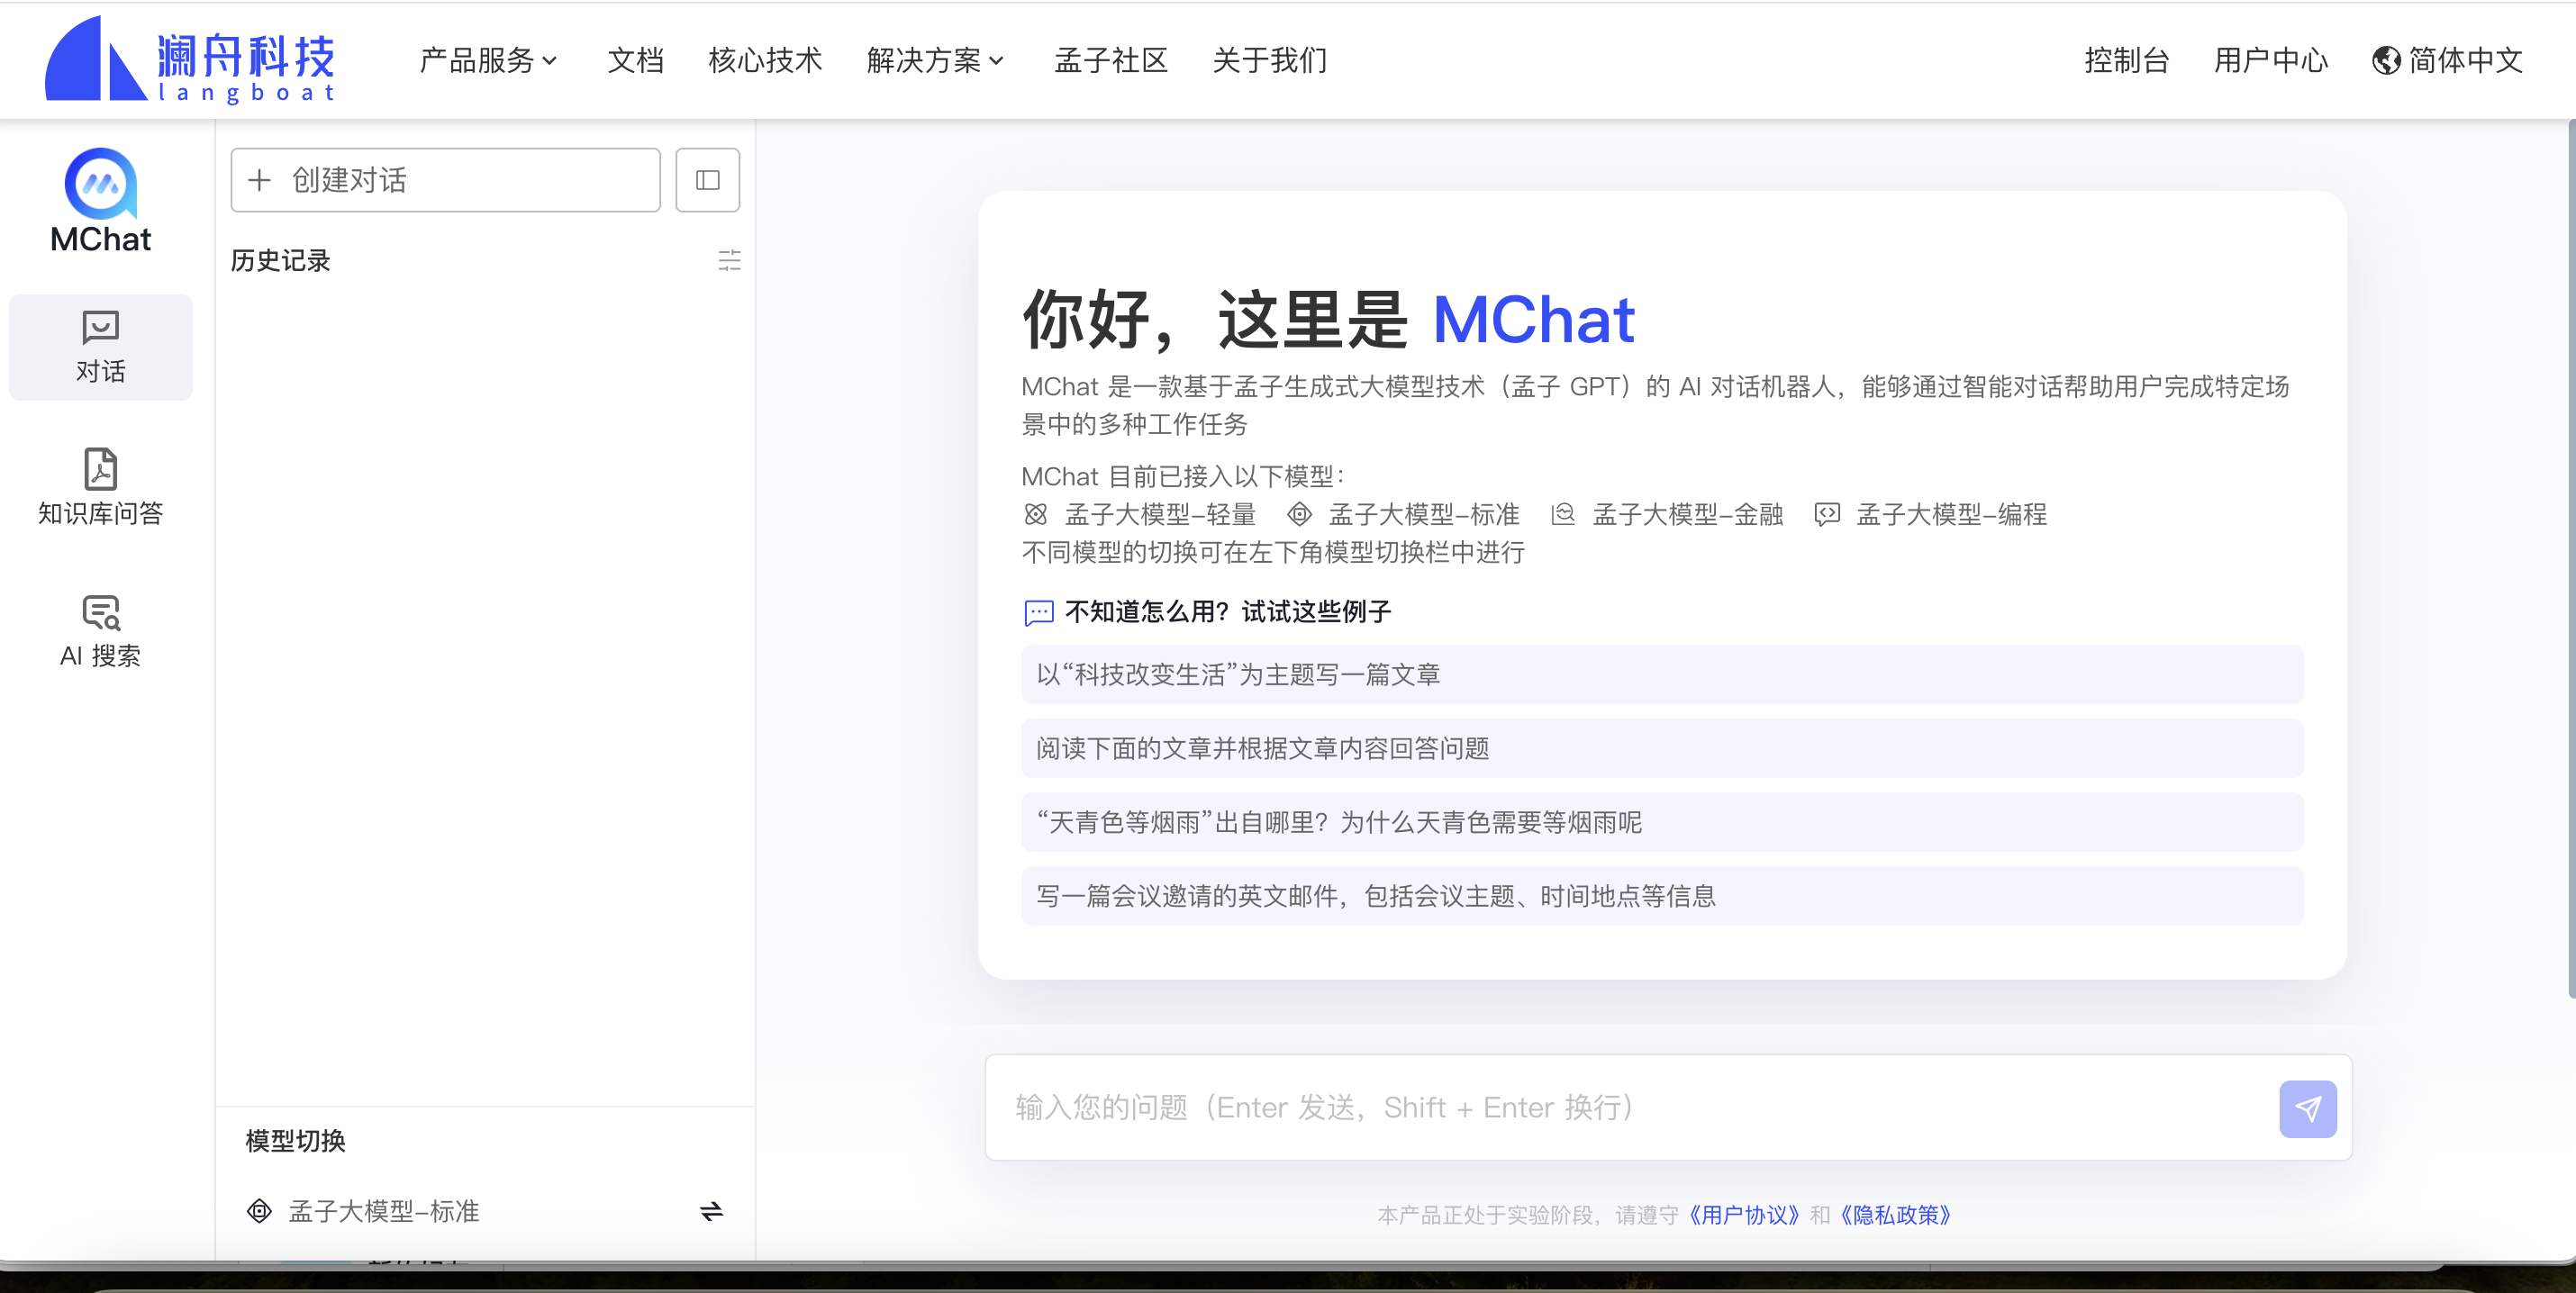Open the 隐私政策 privacy link
The height and width of the screenshot is (1293, 2576).
(x=1896, y=1216)
